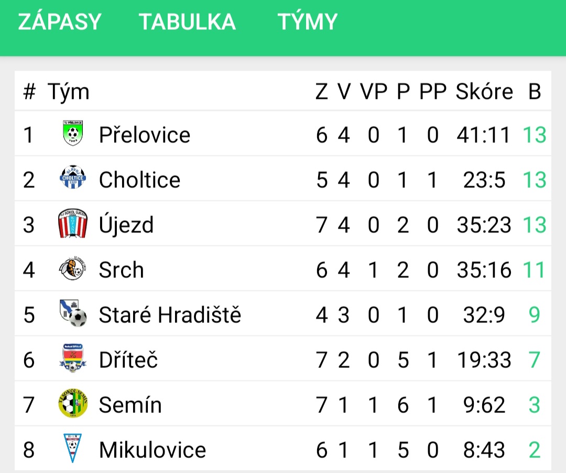Click the Staré Hradiště football logo

[73, 313]
